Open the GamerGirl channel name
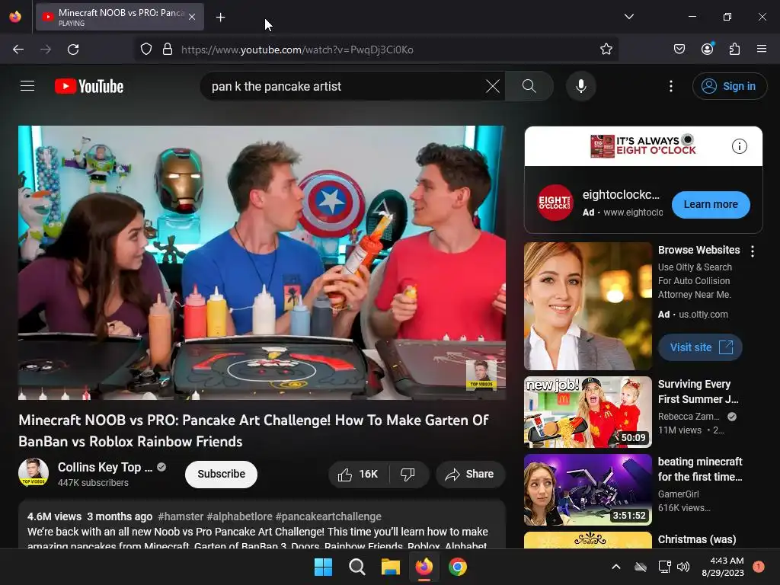Screen dimensions: 780x585 (678, 494)
